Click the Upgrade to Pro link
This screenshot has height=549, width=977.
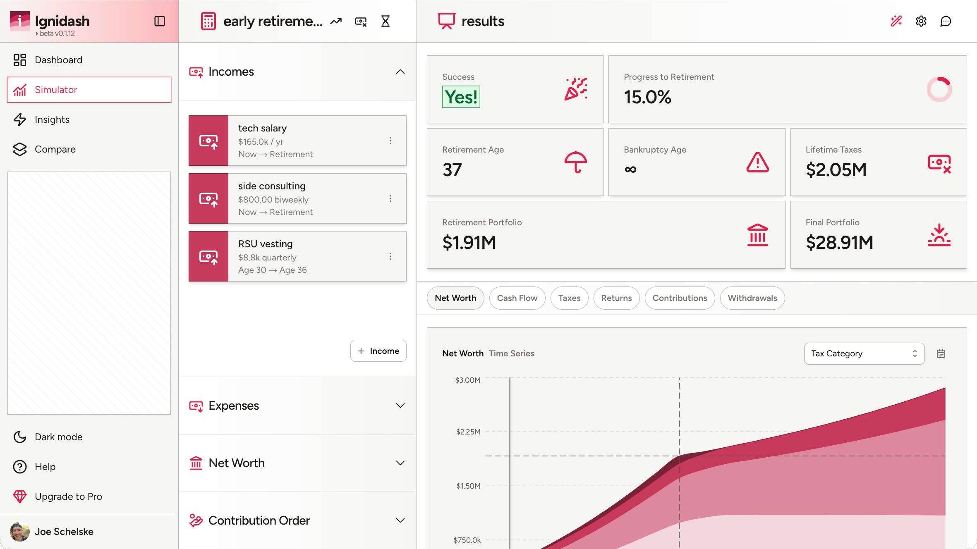pos(68,496)
